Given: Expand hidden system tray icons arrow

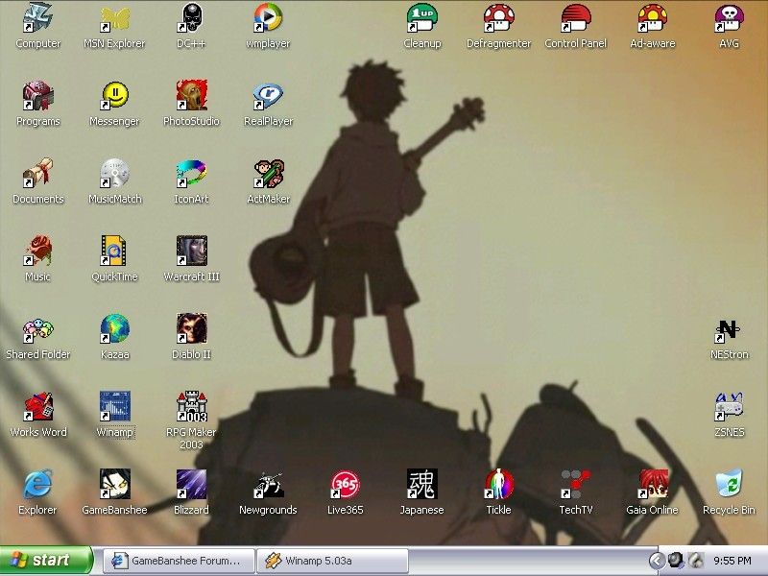Looking at the screenshot, I should click(x=657, y=561).
